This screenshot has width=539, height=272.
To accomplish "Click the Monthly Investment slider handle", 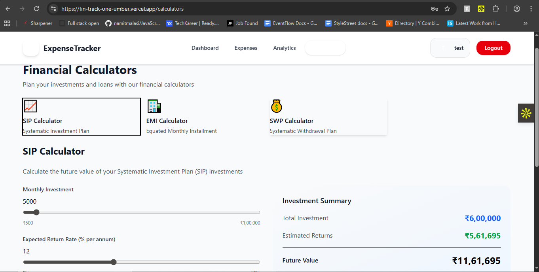I will pyautogui.click(x=36, y=212).
